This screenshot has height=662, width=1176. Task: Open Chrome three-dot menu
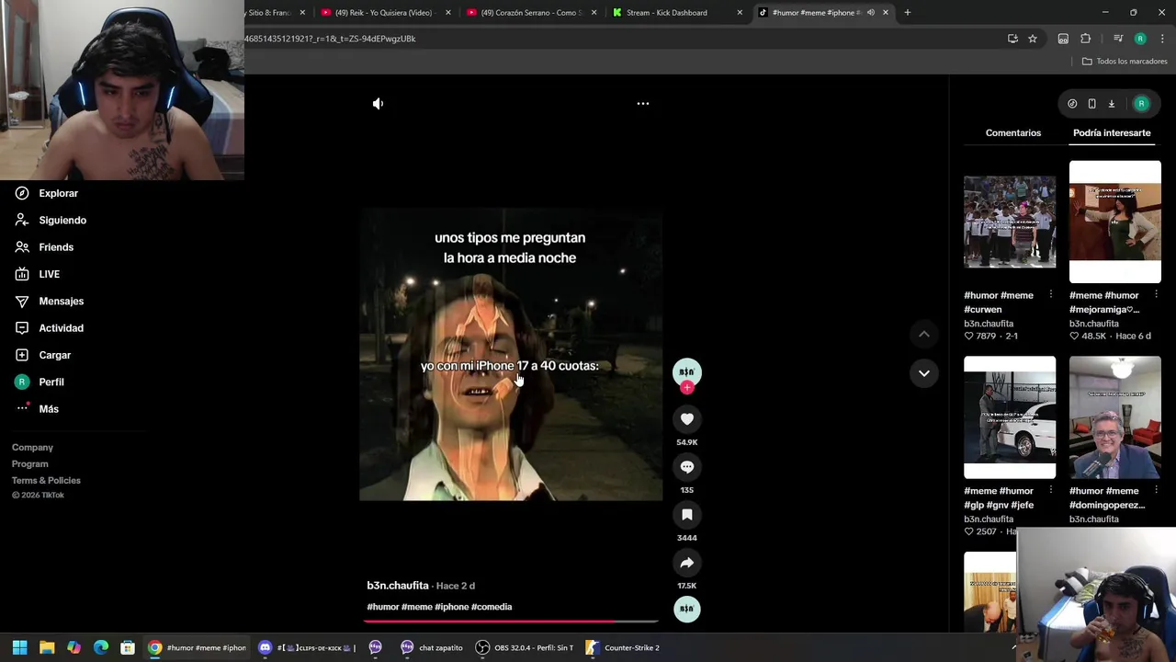(x=1162, y=39)
